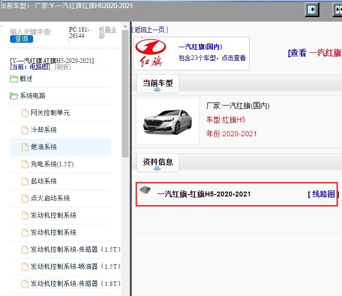Click 一汽红旗-红旗H5-2020-2021 entry text

click(x=204, y=194)
